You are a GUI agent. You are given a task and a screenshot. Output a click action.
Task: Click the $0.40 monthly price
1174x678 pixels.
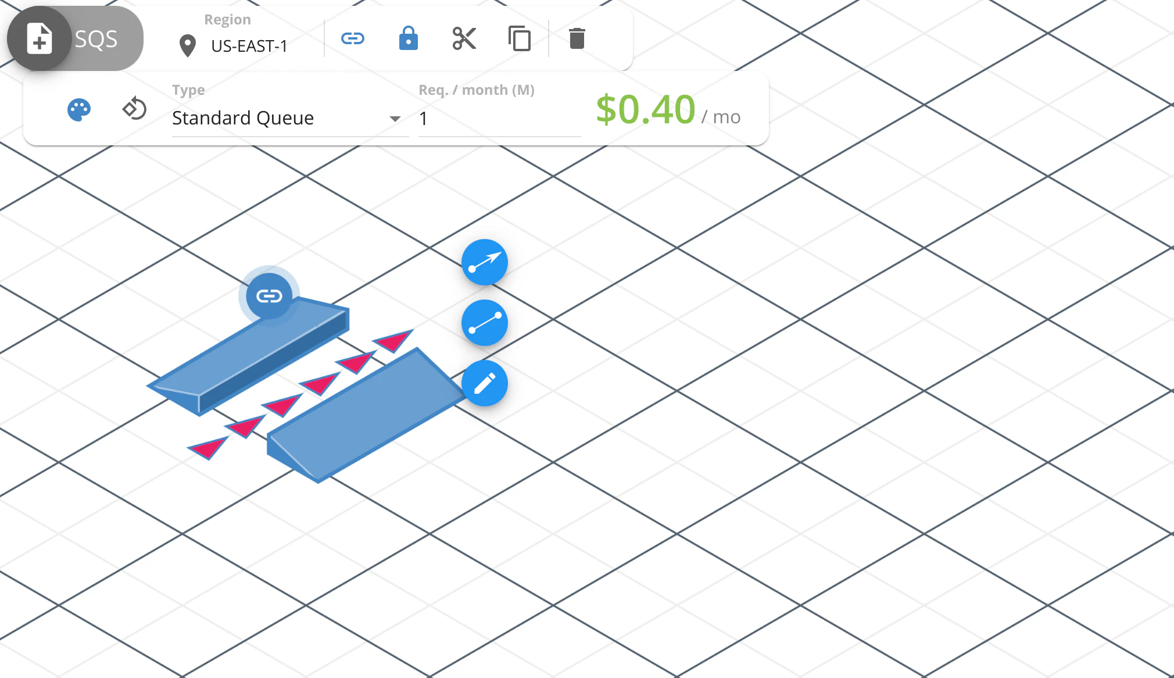tap(646, 109)
